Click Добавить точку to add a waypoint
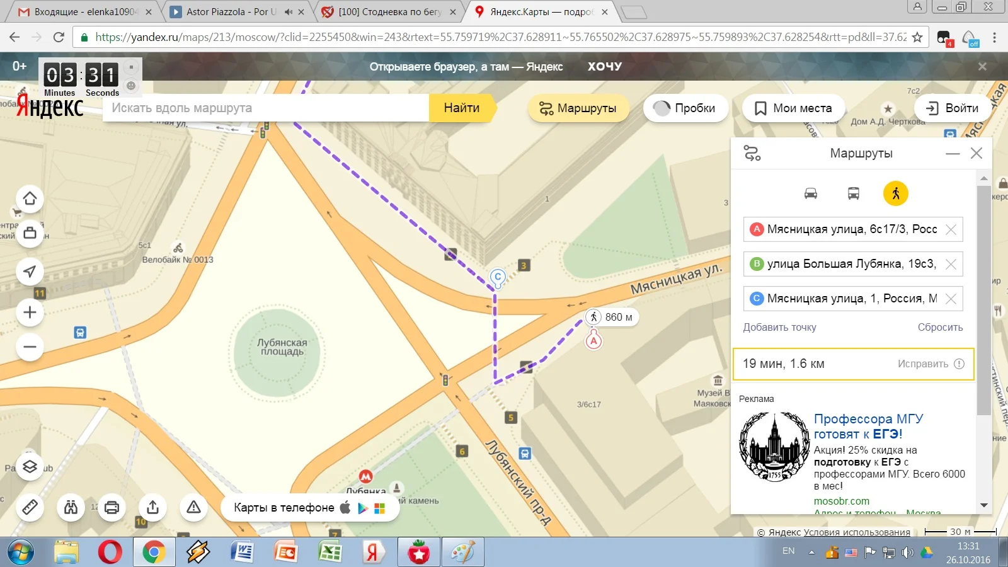Viewport: 1008px width, 567px height. point(779,327)
